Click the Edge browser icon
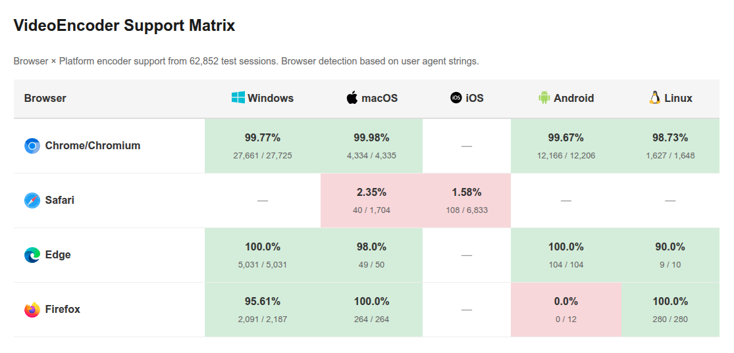Viewport: 734px width, 353px height. [32, 255]
